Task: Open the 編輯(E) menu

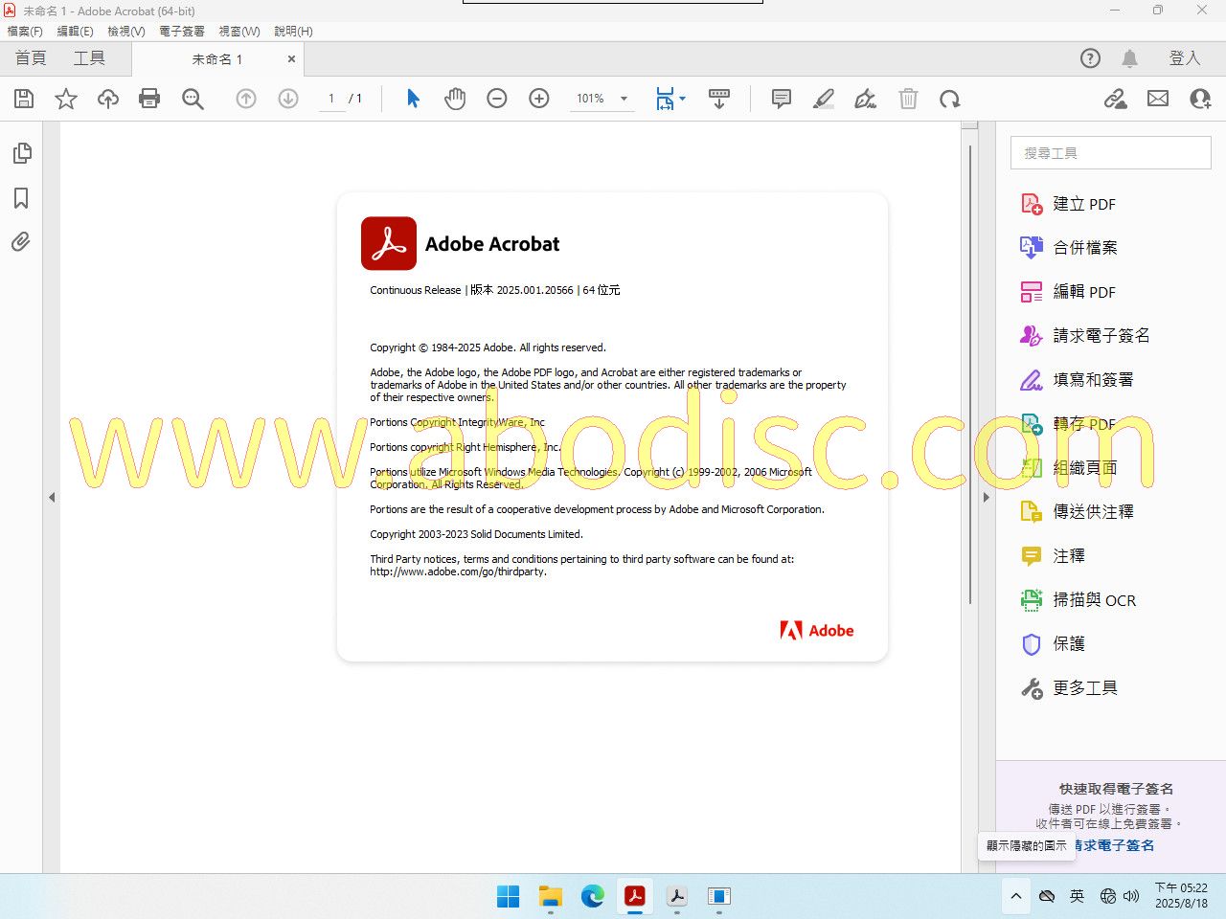Action: point(75,32)
